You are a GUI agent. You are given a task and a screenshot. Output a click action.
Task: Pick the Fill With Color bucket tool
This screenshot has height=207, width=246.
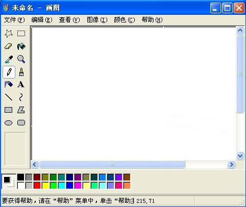[21, 46]
